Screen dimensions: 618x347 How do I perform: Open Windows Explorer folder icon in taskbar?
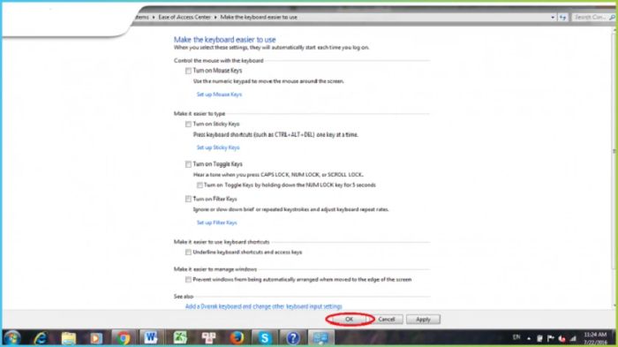tap(69, 338)
